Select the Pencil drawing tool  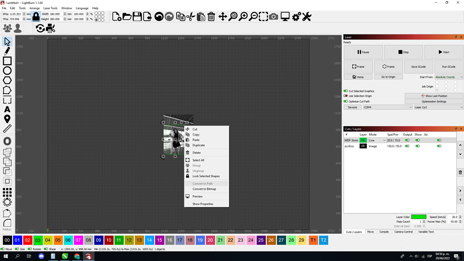(x=6, y=51)
